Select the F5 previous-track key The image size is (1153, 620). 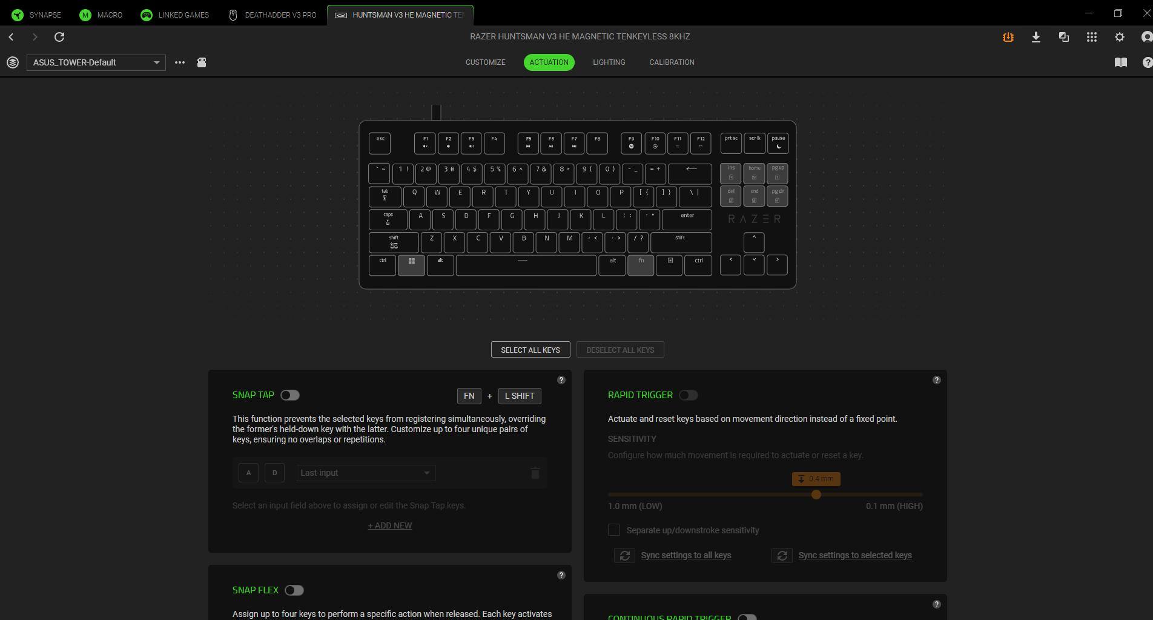[x=528, y=143]
